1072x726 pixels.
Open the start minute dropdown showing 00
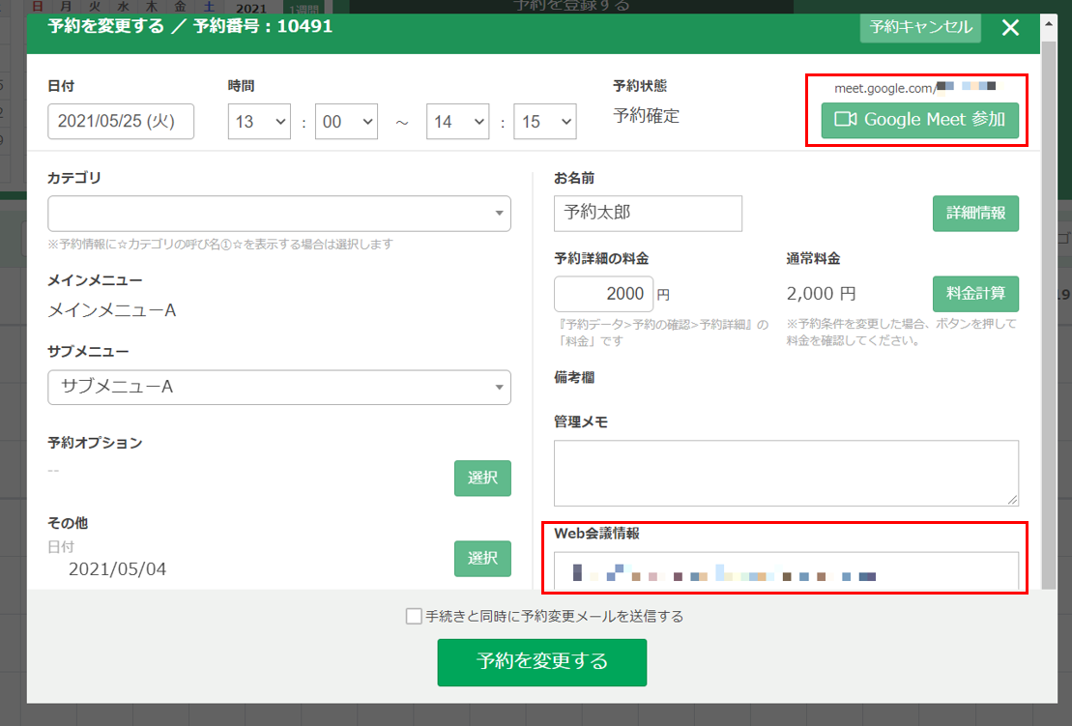tap(346, 122)
